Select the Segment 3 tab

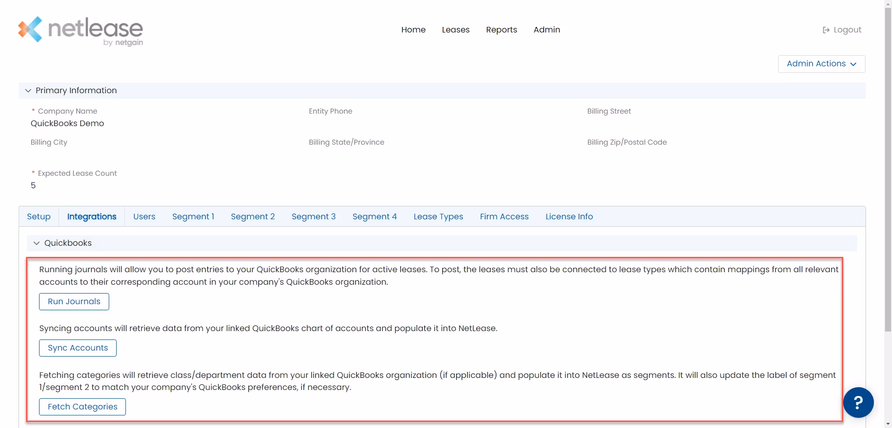click(313, 216)
